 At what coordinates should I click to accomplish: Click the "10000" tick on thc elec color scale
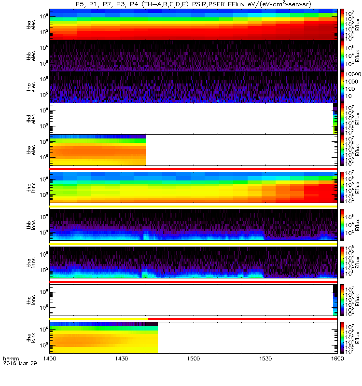[353, 74]
